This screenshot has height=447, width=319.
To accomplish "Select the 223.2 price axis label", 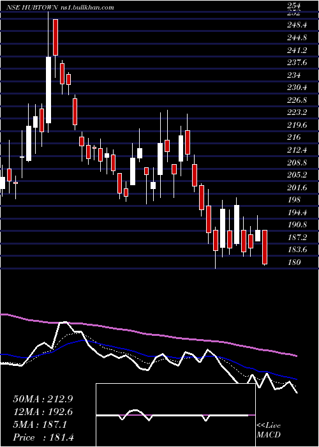I will click(x=297, y=112).
